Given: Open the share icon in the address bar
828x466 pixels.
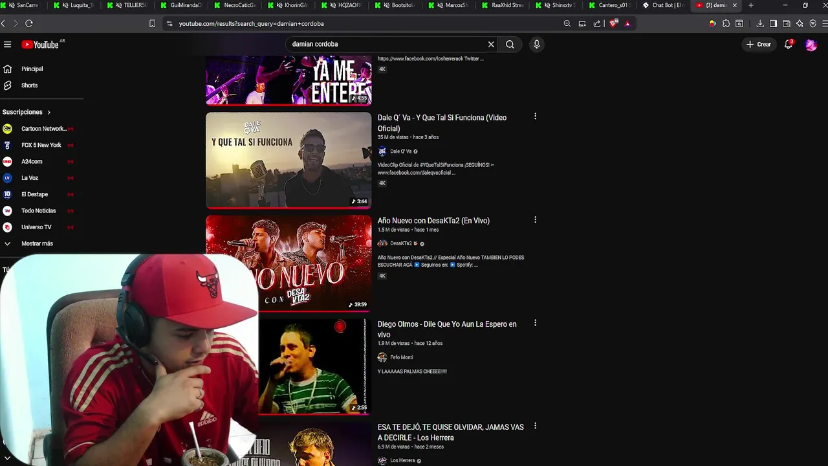Looking at the screenshot, I should click(597, 23).
